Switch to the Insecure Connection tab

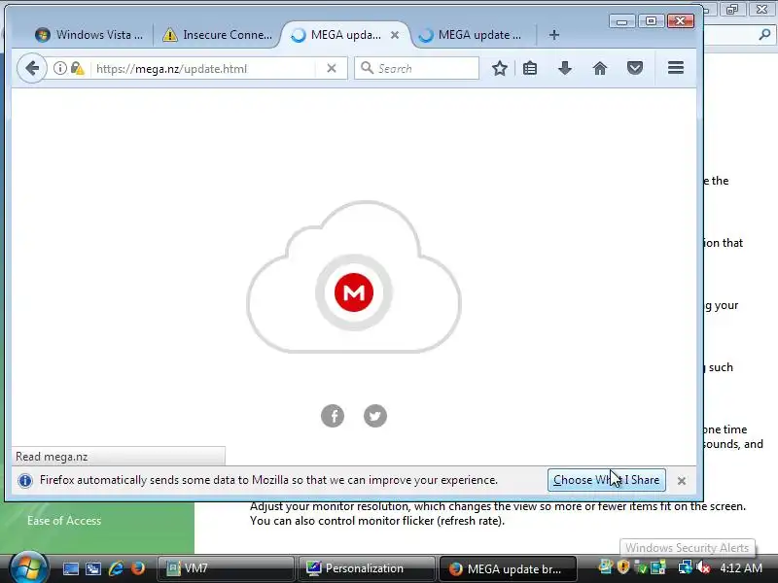pyautogui.click(x=217, y=35)
